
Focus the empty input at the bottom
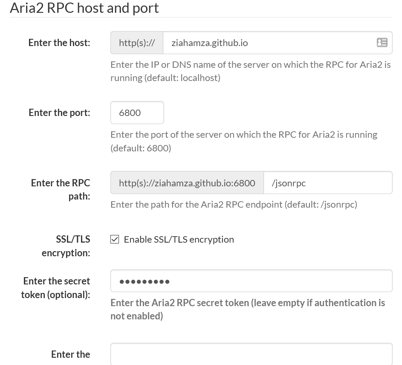(x=252, y=356)
